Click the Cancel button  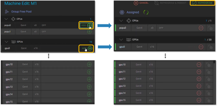[141, 3]
